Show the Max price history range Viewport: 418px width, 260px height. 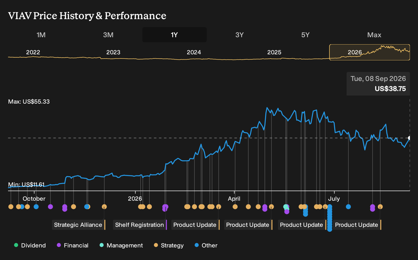pos(374,35)
